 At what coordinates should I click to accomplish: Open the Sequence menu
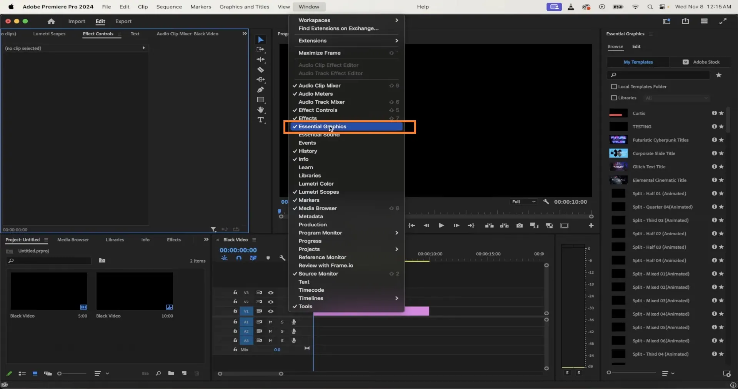[x=169, y=7]
